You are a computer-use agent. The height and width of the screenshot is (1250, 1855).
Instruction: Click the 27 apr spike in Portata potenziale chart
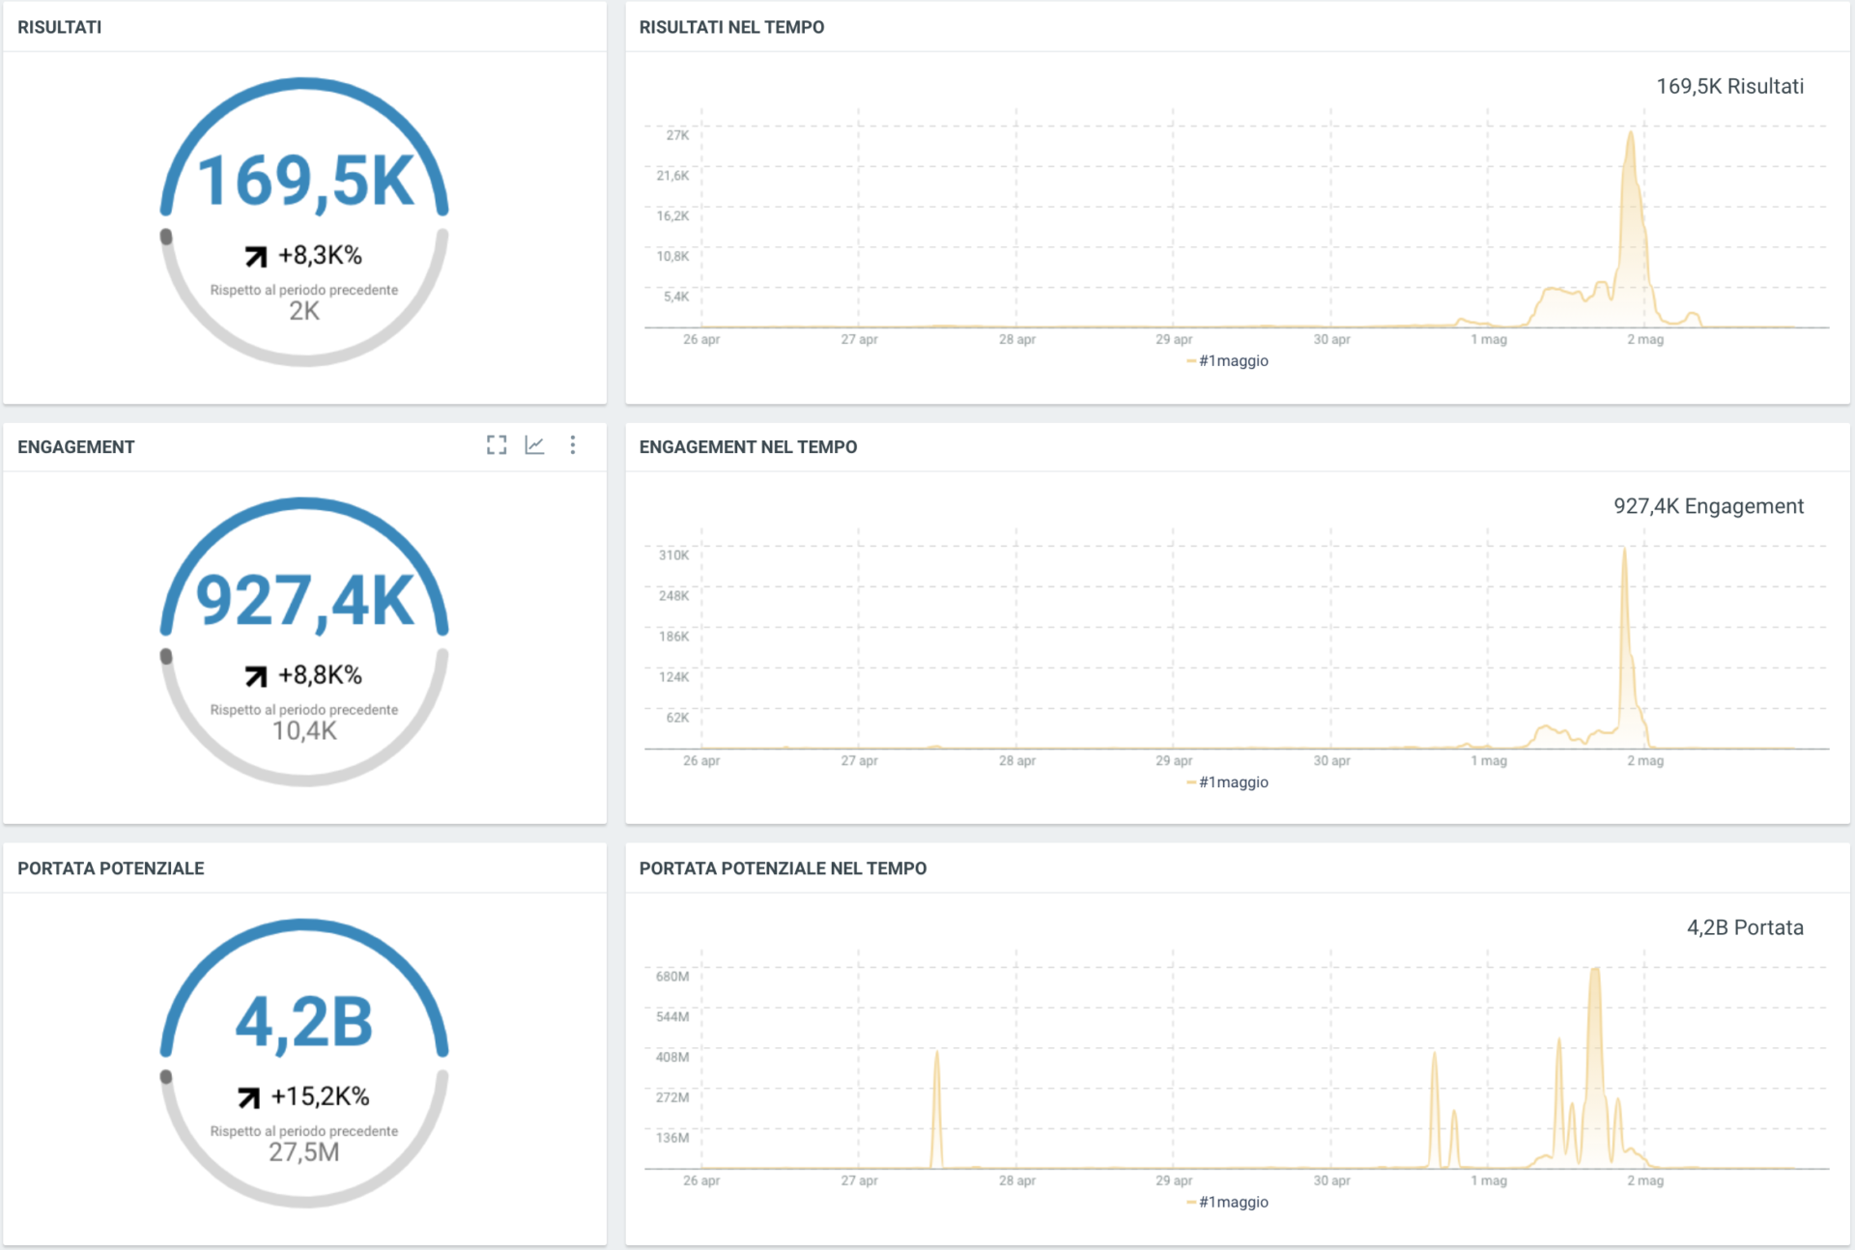936,1055
